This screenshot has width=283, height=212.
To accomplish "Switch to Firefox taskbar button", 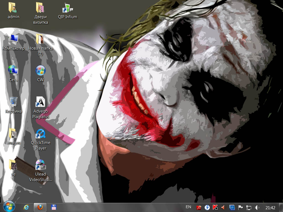I will click(40, 207).
